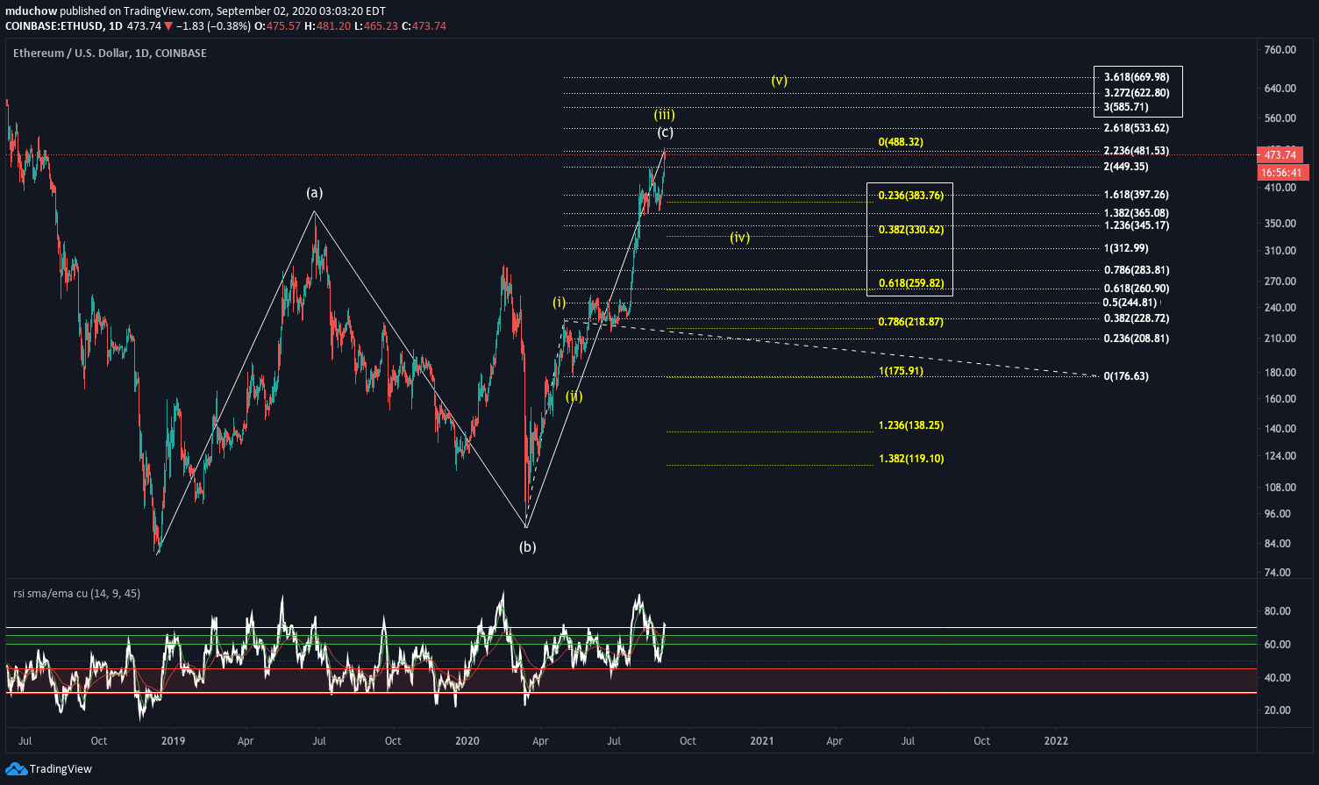Click 270.00 on the price axis
1319x785 pixels.
pos(1280,282)
